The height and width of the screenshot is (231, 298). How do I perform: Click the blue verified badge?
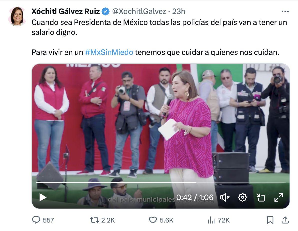pyautogui.click(x=106, y=11)
